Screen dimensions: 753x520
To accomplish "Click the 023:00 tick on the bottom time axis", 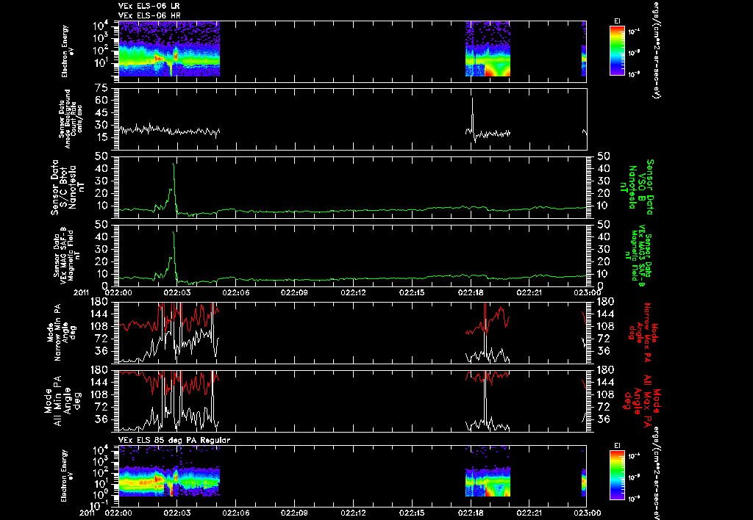I will coord(588,513).
